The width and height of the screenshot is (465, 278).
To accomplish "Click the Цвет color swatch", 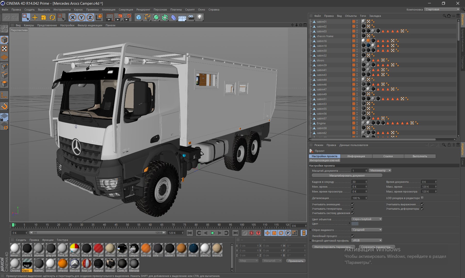I will tap(355, 224).
